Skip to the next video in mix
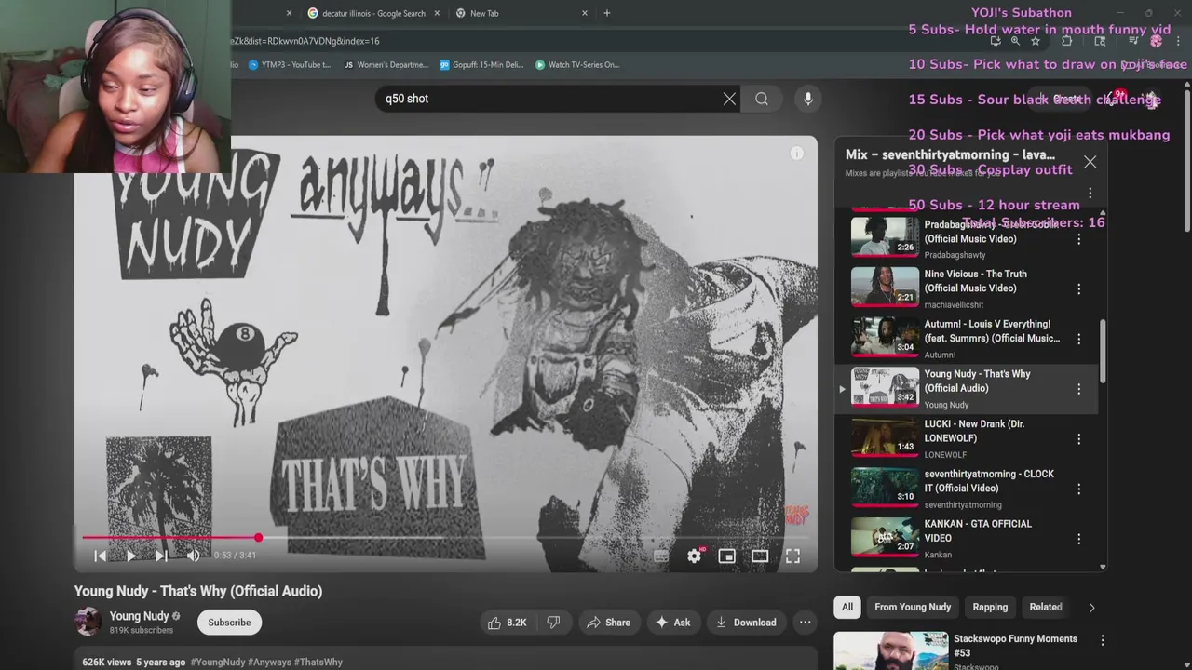 161,556
